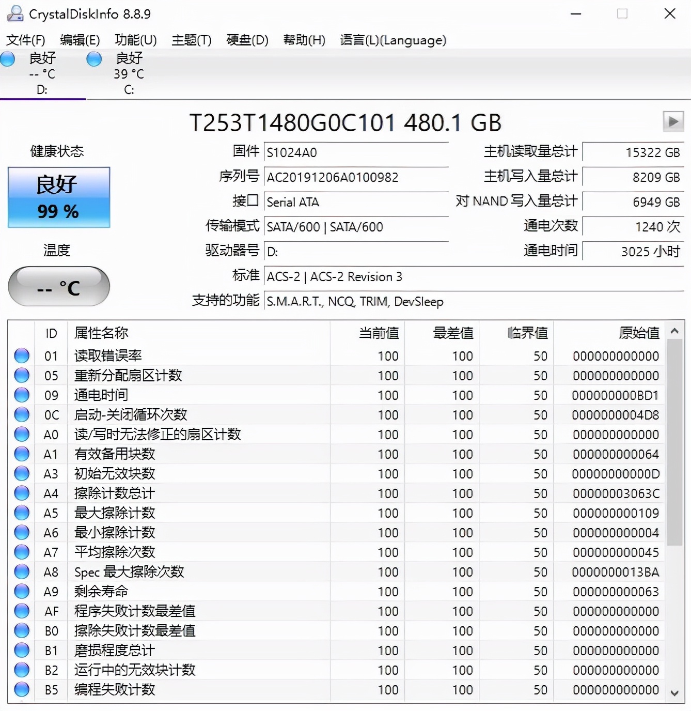Click the D: drive health status circle
Viewport: 691px width, 711px height.
8,59
